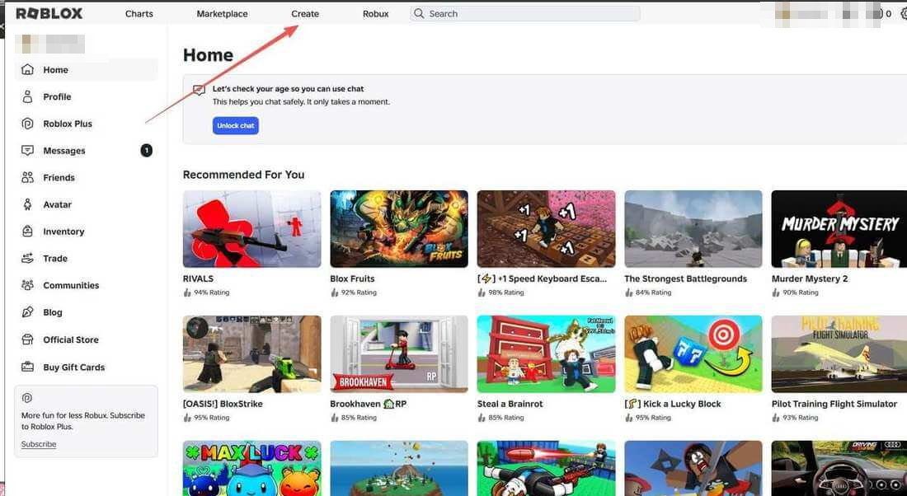
Task: Select the Trade arrows icon
Action: tap(27, 259)
